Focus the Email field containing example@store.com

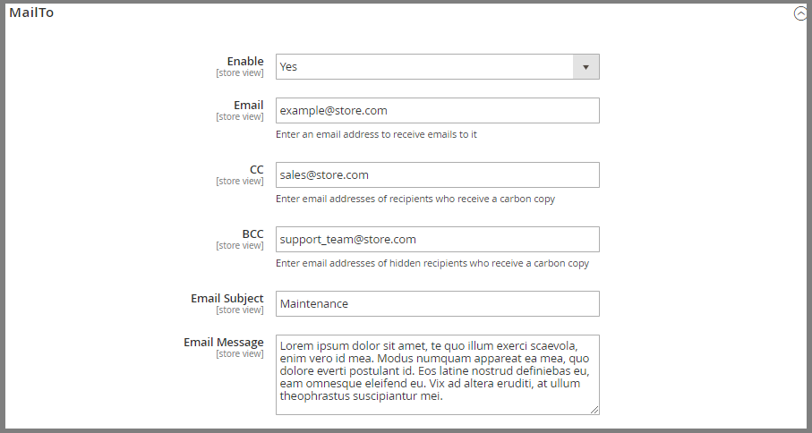click(x=437, y=111)
